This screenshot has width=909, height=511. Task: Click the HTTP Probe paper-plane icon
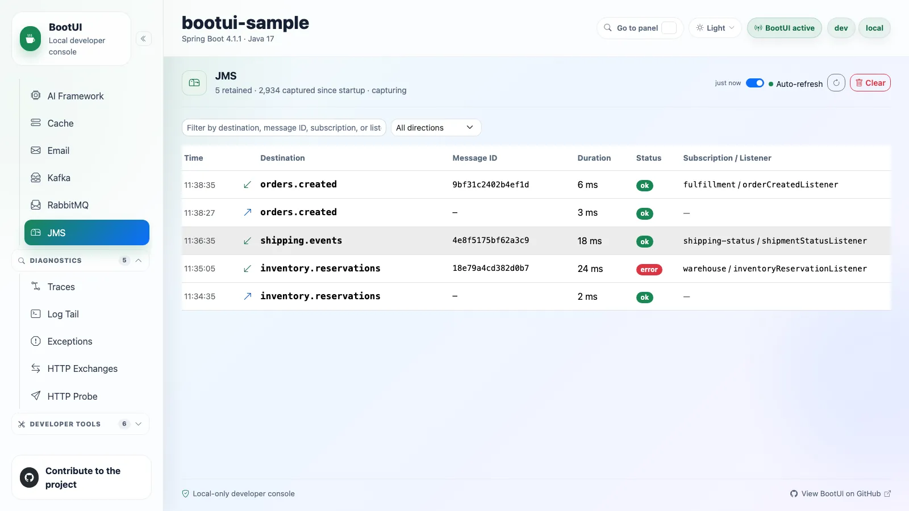36,396
